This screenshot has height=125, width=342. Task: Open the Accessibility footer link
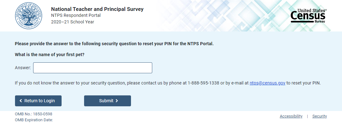[x=291, y=116]
